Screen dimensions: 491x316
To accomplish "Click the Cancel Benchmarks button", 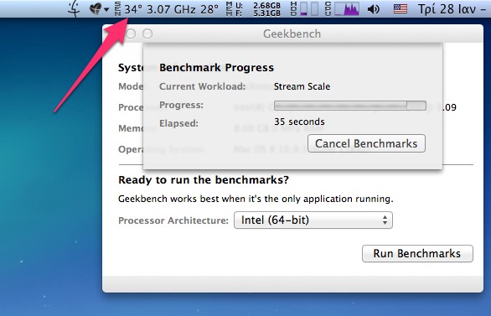I will pos(366,143).
